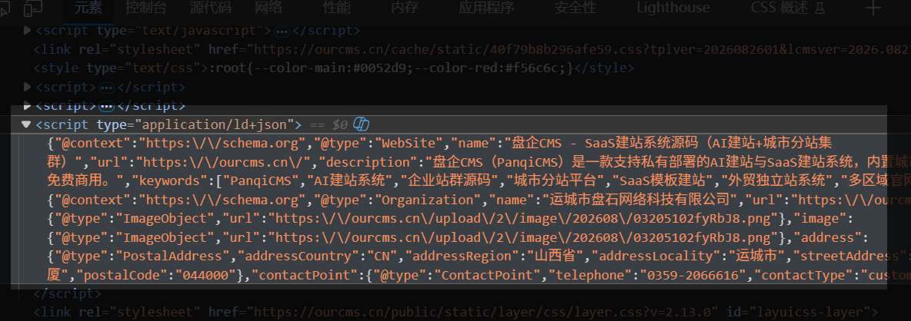
Task: Select the style :root color variables line
Action: pos(333,68)
